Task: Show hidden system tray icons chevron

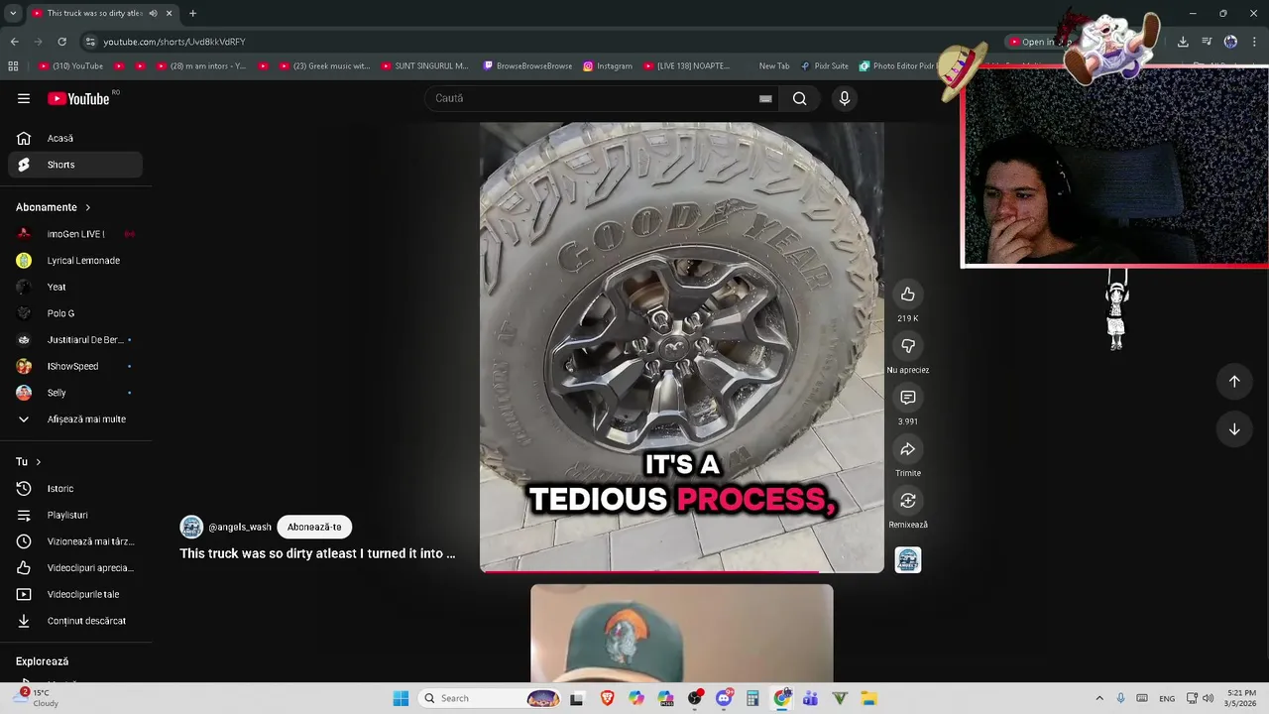Action: click(x=1099, y=698)
